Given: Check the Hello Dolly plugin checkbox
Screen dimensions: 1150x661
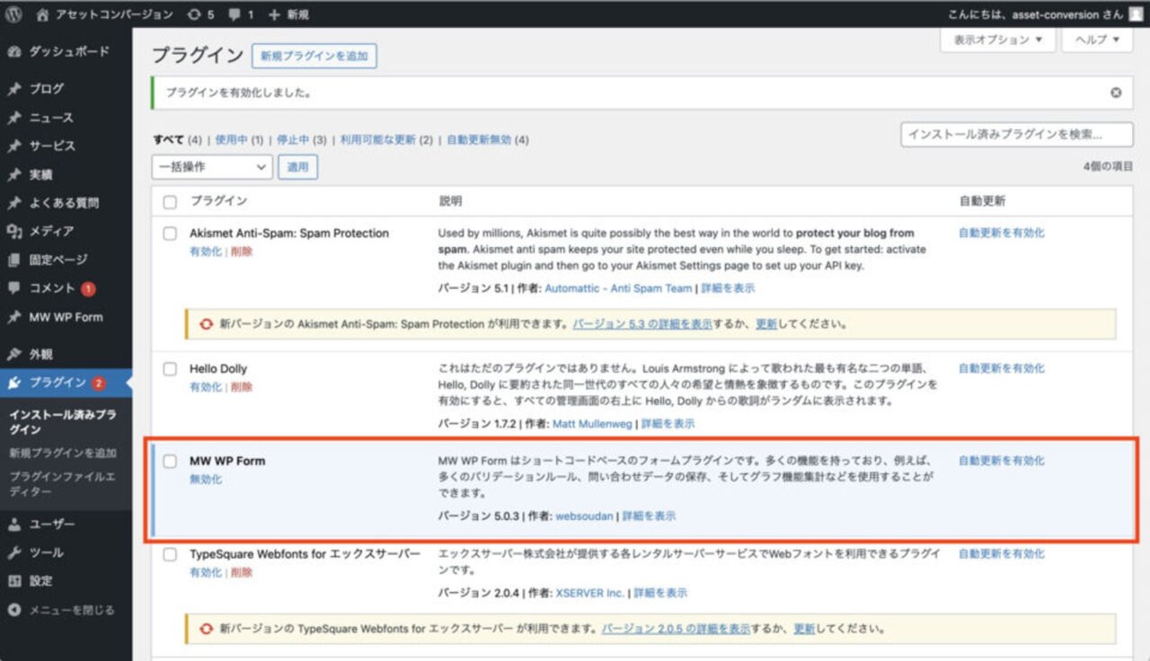Looking at the screenshot, I should click(x=170, y=369).
